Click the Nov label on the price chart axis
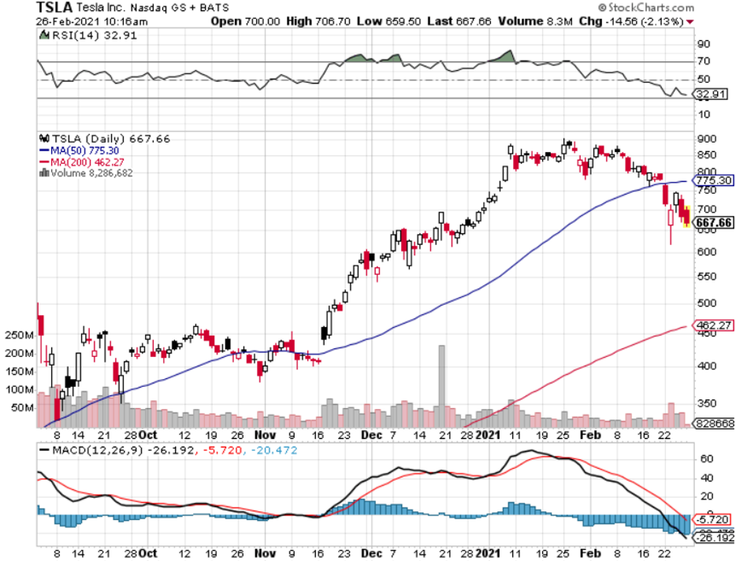736x561 pixels. (x=265, y=435)
